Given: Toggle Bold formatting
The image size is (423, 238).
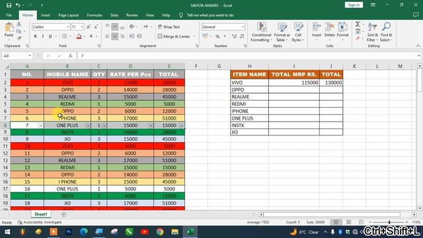Looking at the screenshot, I should (35, 36).
